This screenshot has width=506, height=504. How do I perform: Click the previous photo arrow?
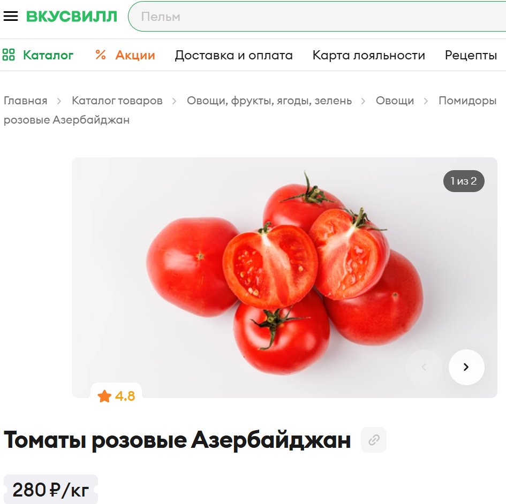(x=424, y=367)
